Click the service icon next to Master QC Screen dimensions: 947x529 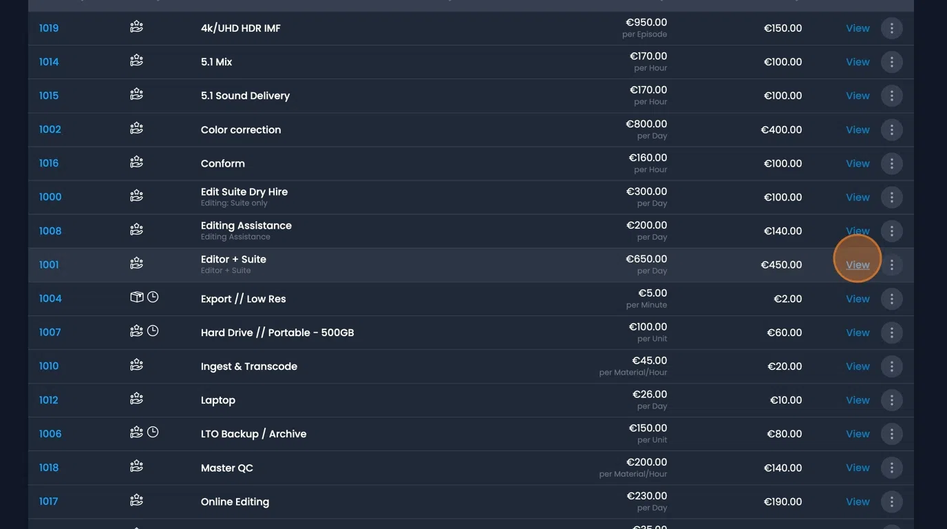(136, 466)
